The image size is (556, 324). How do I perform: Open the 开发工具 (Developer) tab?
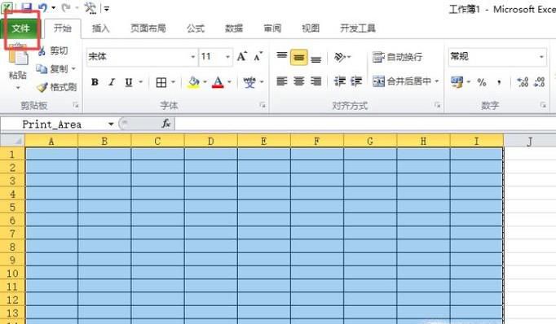(358, 28)
